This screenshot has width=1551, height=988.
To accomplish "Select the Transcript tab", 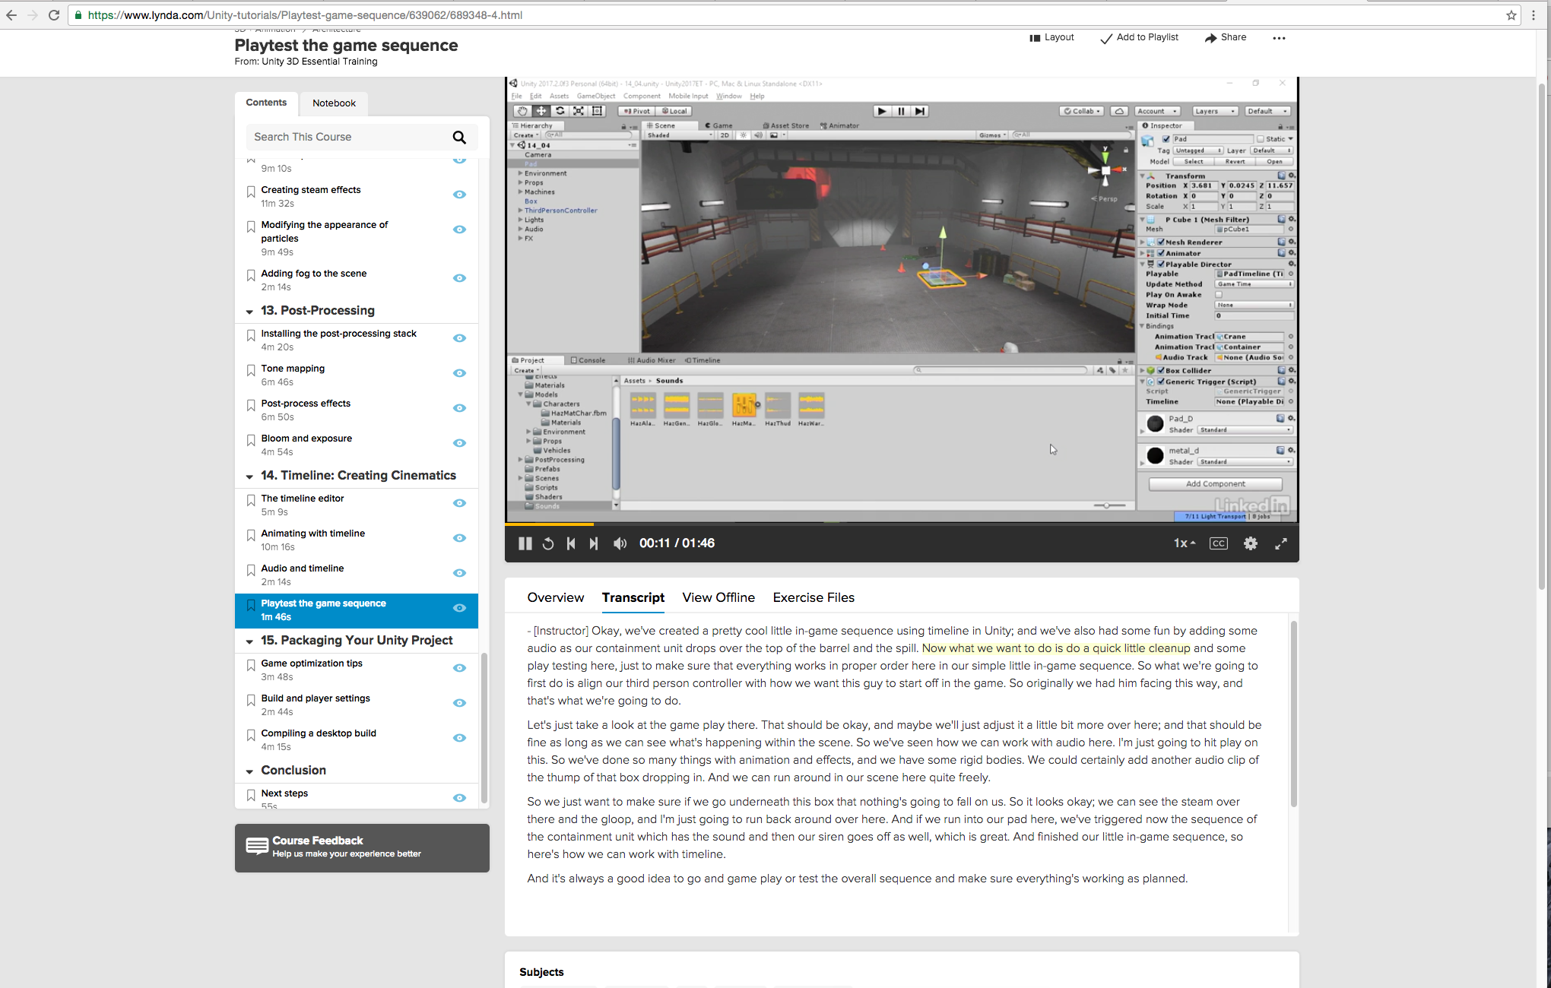I will click(x=633, y=597).
